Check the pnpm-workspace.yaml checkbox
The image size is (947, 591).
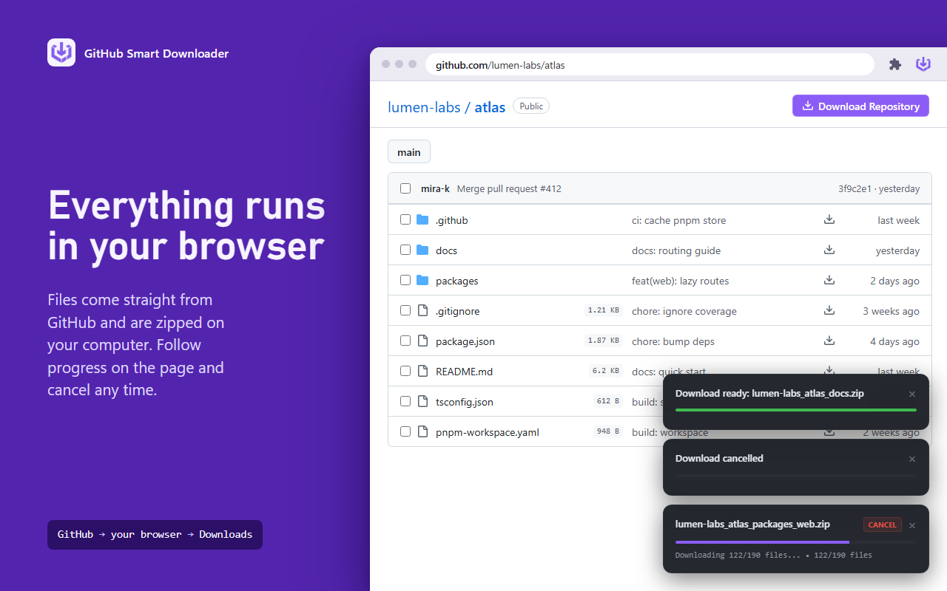coord(405,431)
